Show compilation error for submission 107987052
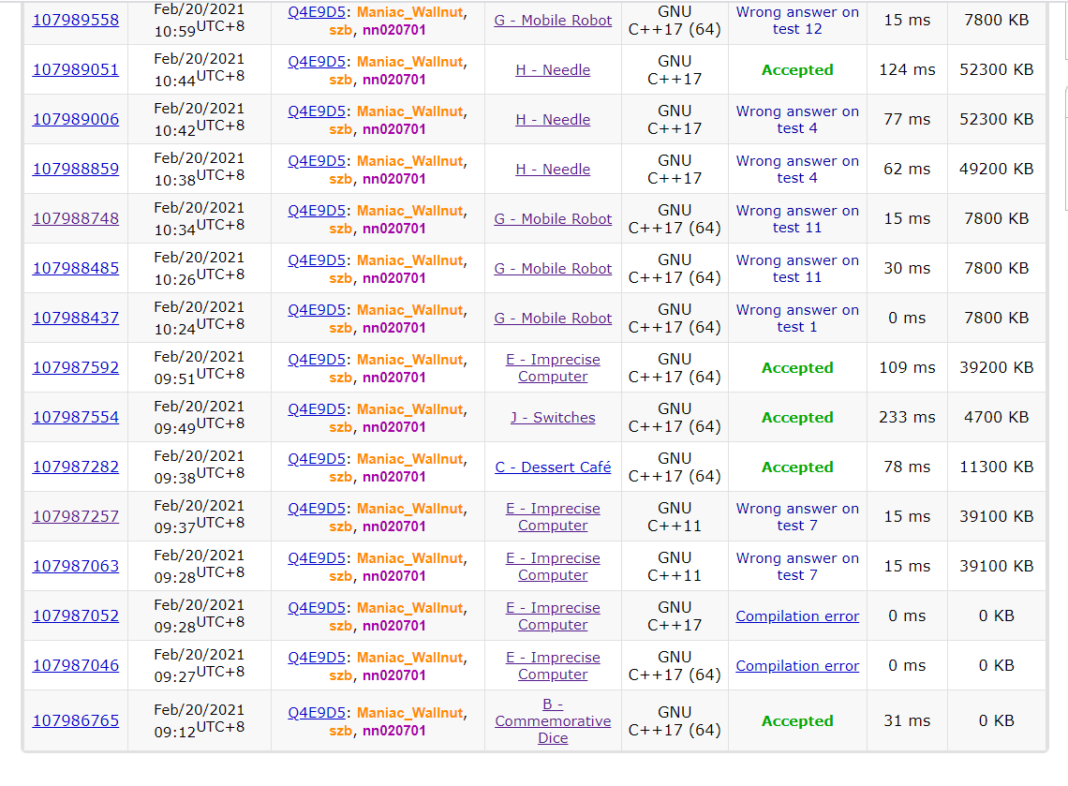Image resolution: width=1068 pixels, height=786 pixels. click(x=797, y=616)
